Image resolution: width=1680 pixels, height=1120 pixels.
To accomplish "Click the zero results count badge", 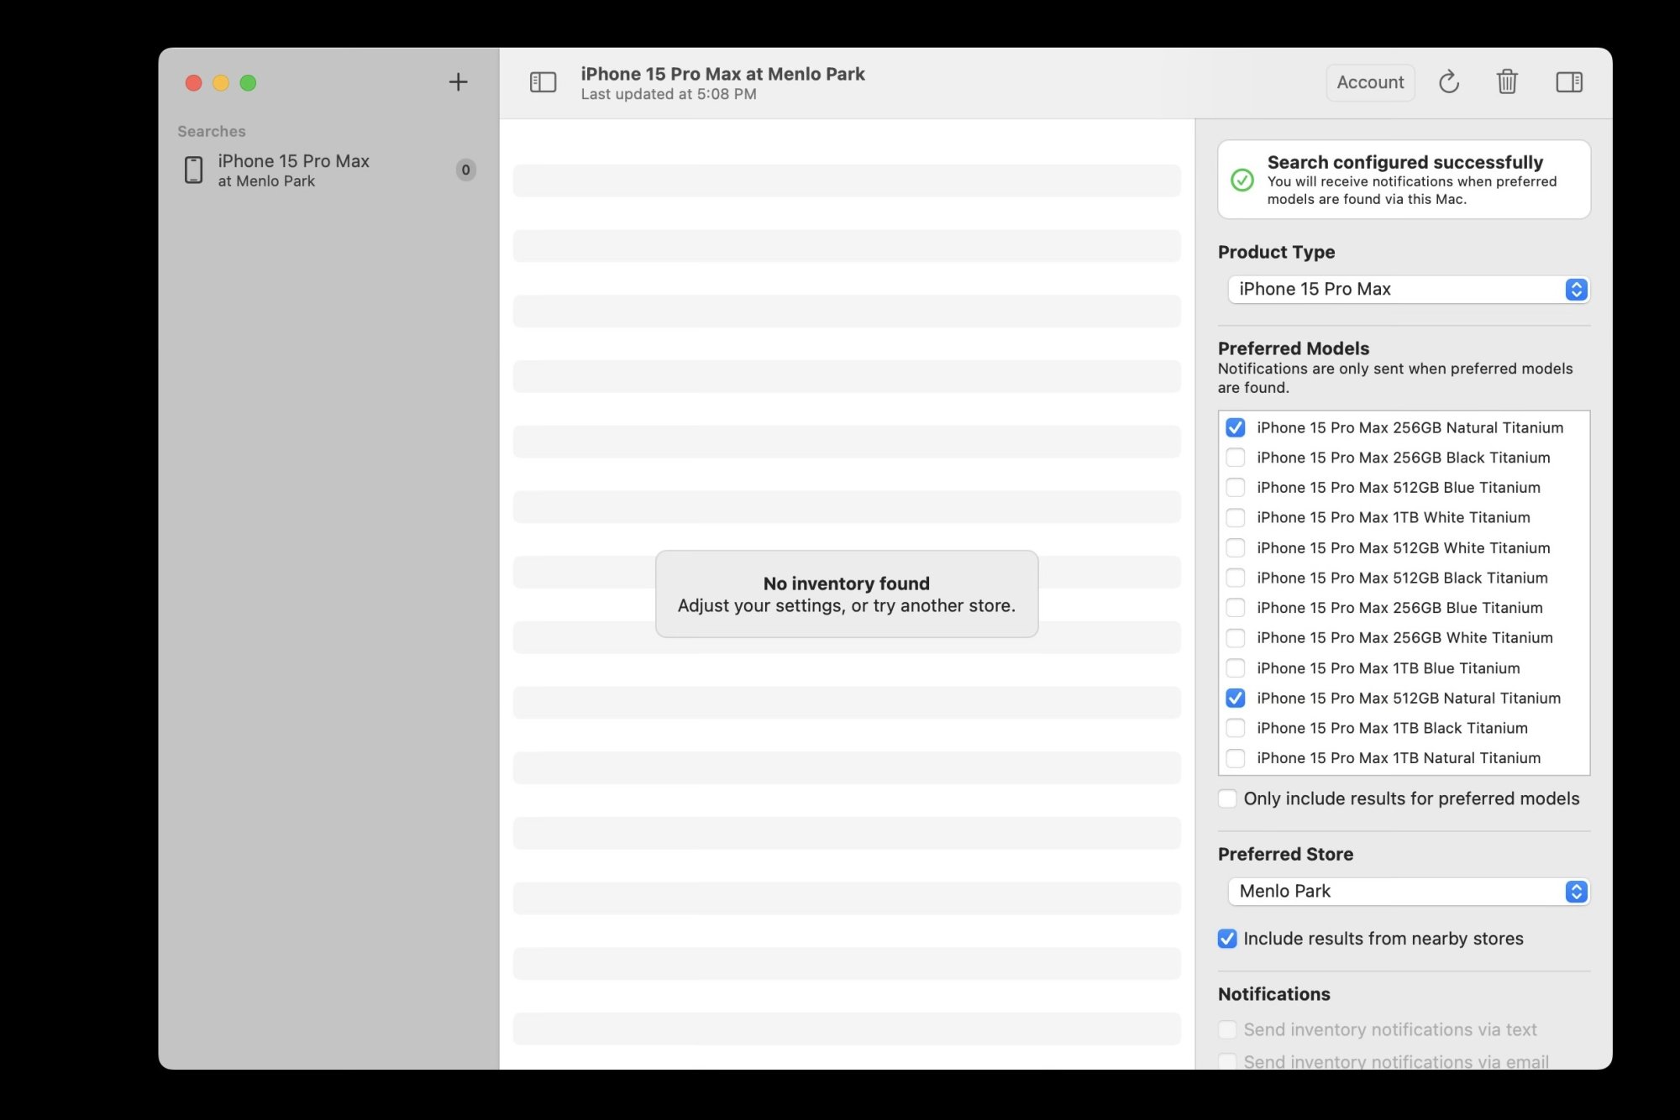I will (465, 170).
